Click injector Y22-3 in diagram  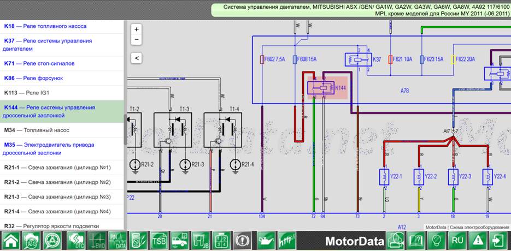[453, 177]
